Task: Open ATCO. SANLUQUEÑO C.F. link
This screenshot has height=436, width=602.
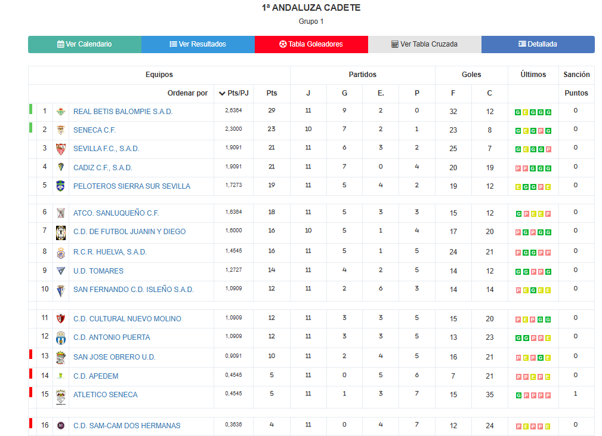Action: click(116, 213)
